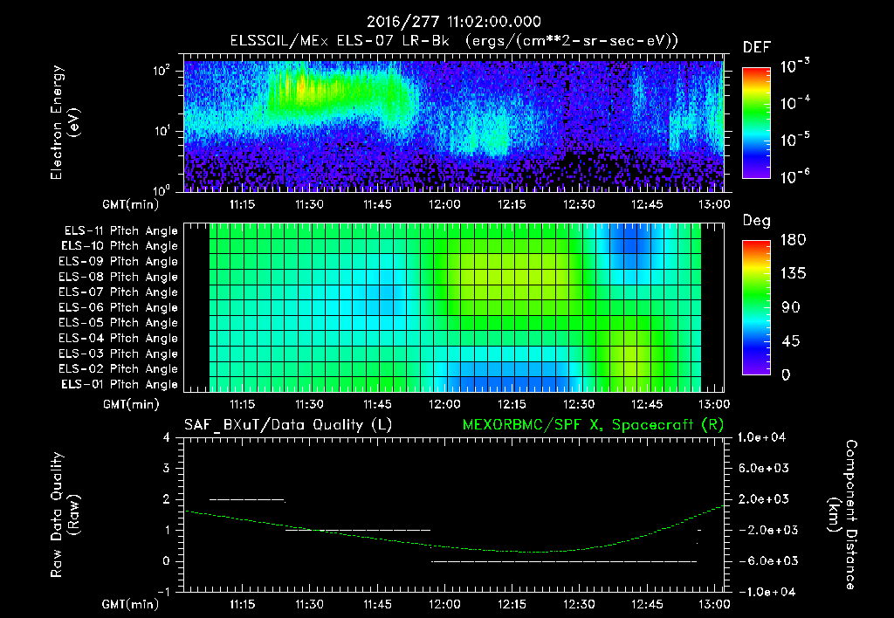Click the 12:15 tick label under bottom plot

(512, 604)
